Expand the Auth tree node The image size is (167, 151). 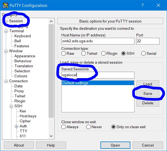click(16, 126)
